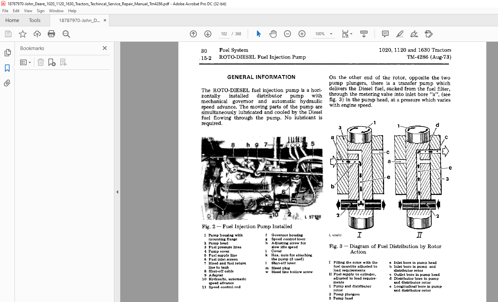Toggle the Bookmarks panel button
Image resolution: width=498 pixels, height=302 pixels.
pyautogui.click(x=7, y=68)
